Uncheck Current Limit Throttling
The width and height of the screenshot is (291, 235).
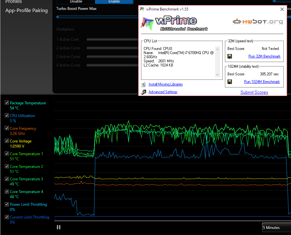click(7, 217)
